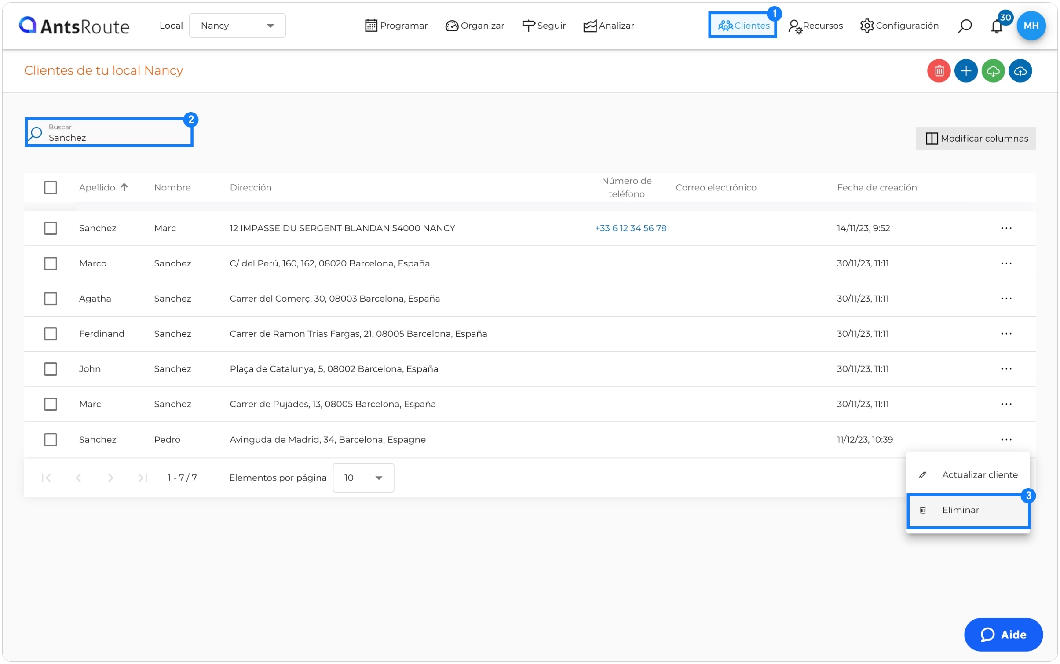
Task: Click the 1 - 7 / 7 pagination text
Action: pyautogui.click(x=182, y=478)
